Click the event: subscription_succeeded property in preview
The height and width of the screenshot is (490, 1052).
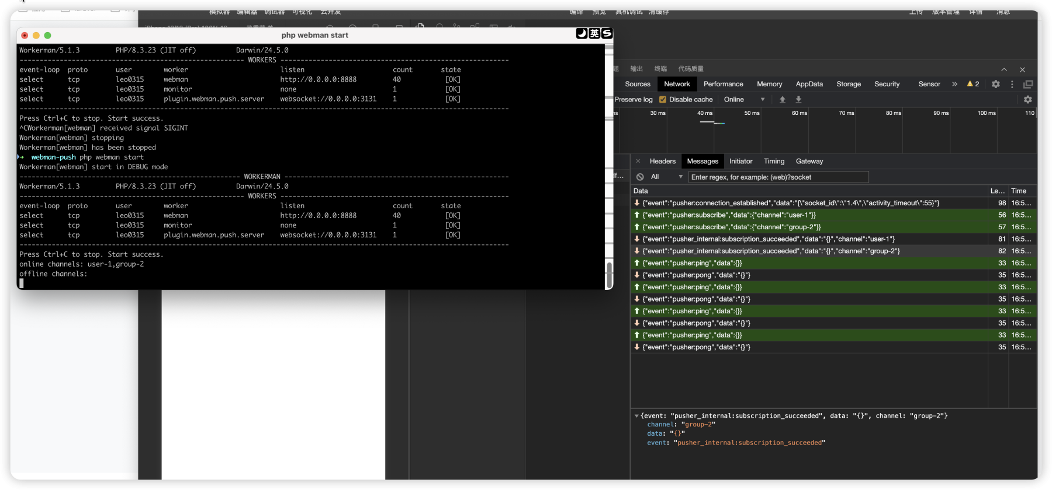click(736, 443)
